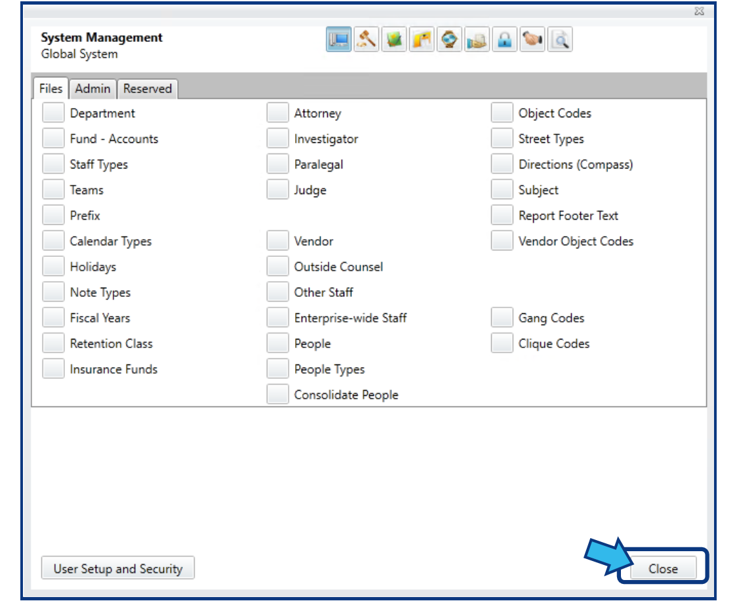Open the yellow folder toolbar icon
Image resolution: width=737 pixels, height=601 pixels.
tap(422, 39)
